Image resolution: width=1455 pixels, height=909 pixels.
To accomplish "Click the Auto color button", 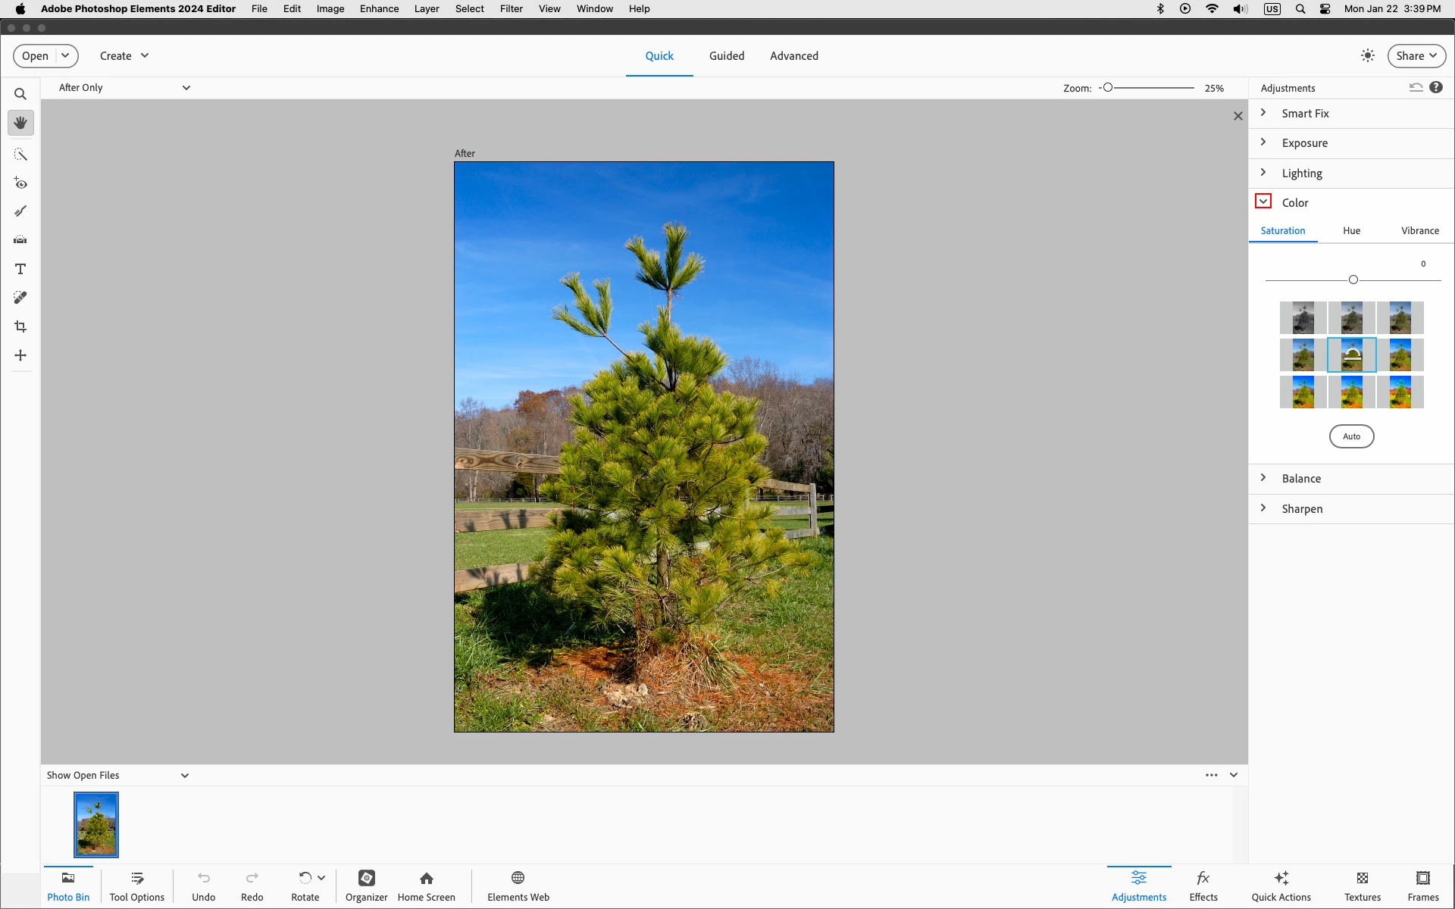I will point(1351,436).
